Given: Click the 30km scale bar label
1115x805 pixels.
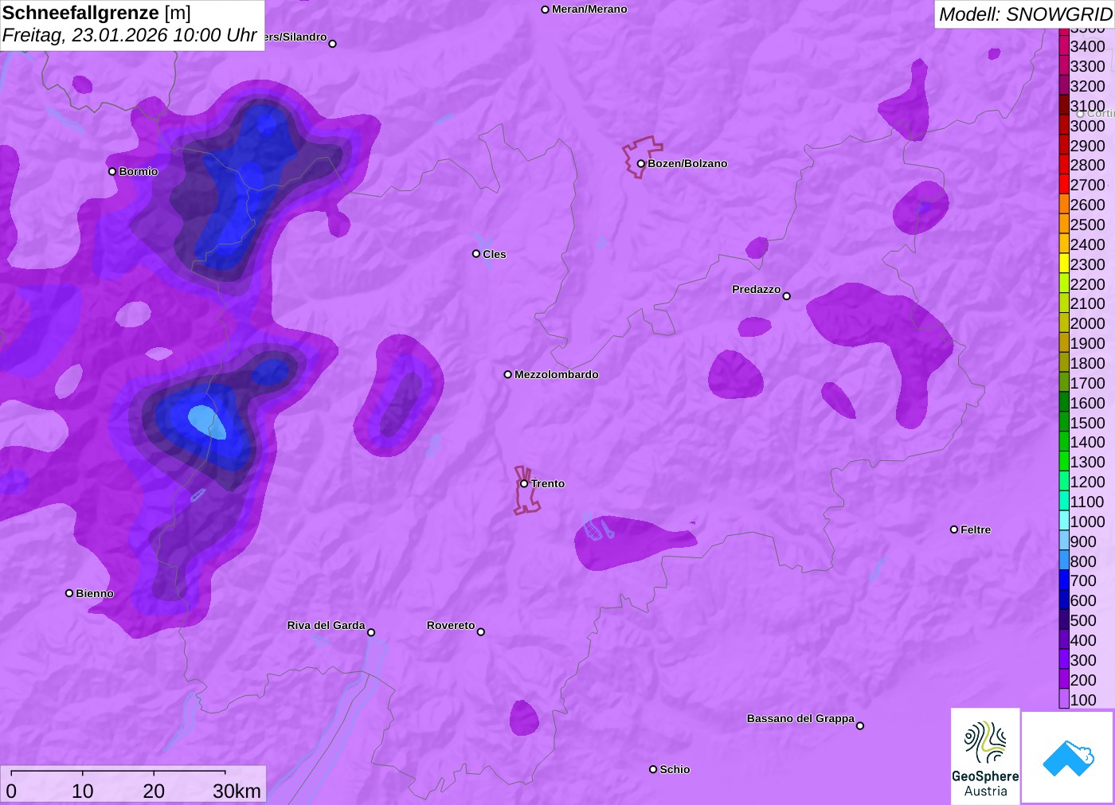Looking at the screenshot, I should tap(237, 791).
